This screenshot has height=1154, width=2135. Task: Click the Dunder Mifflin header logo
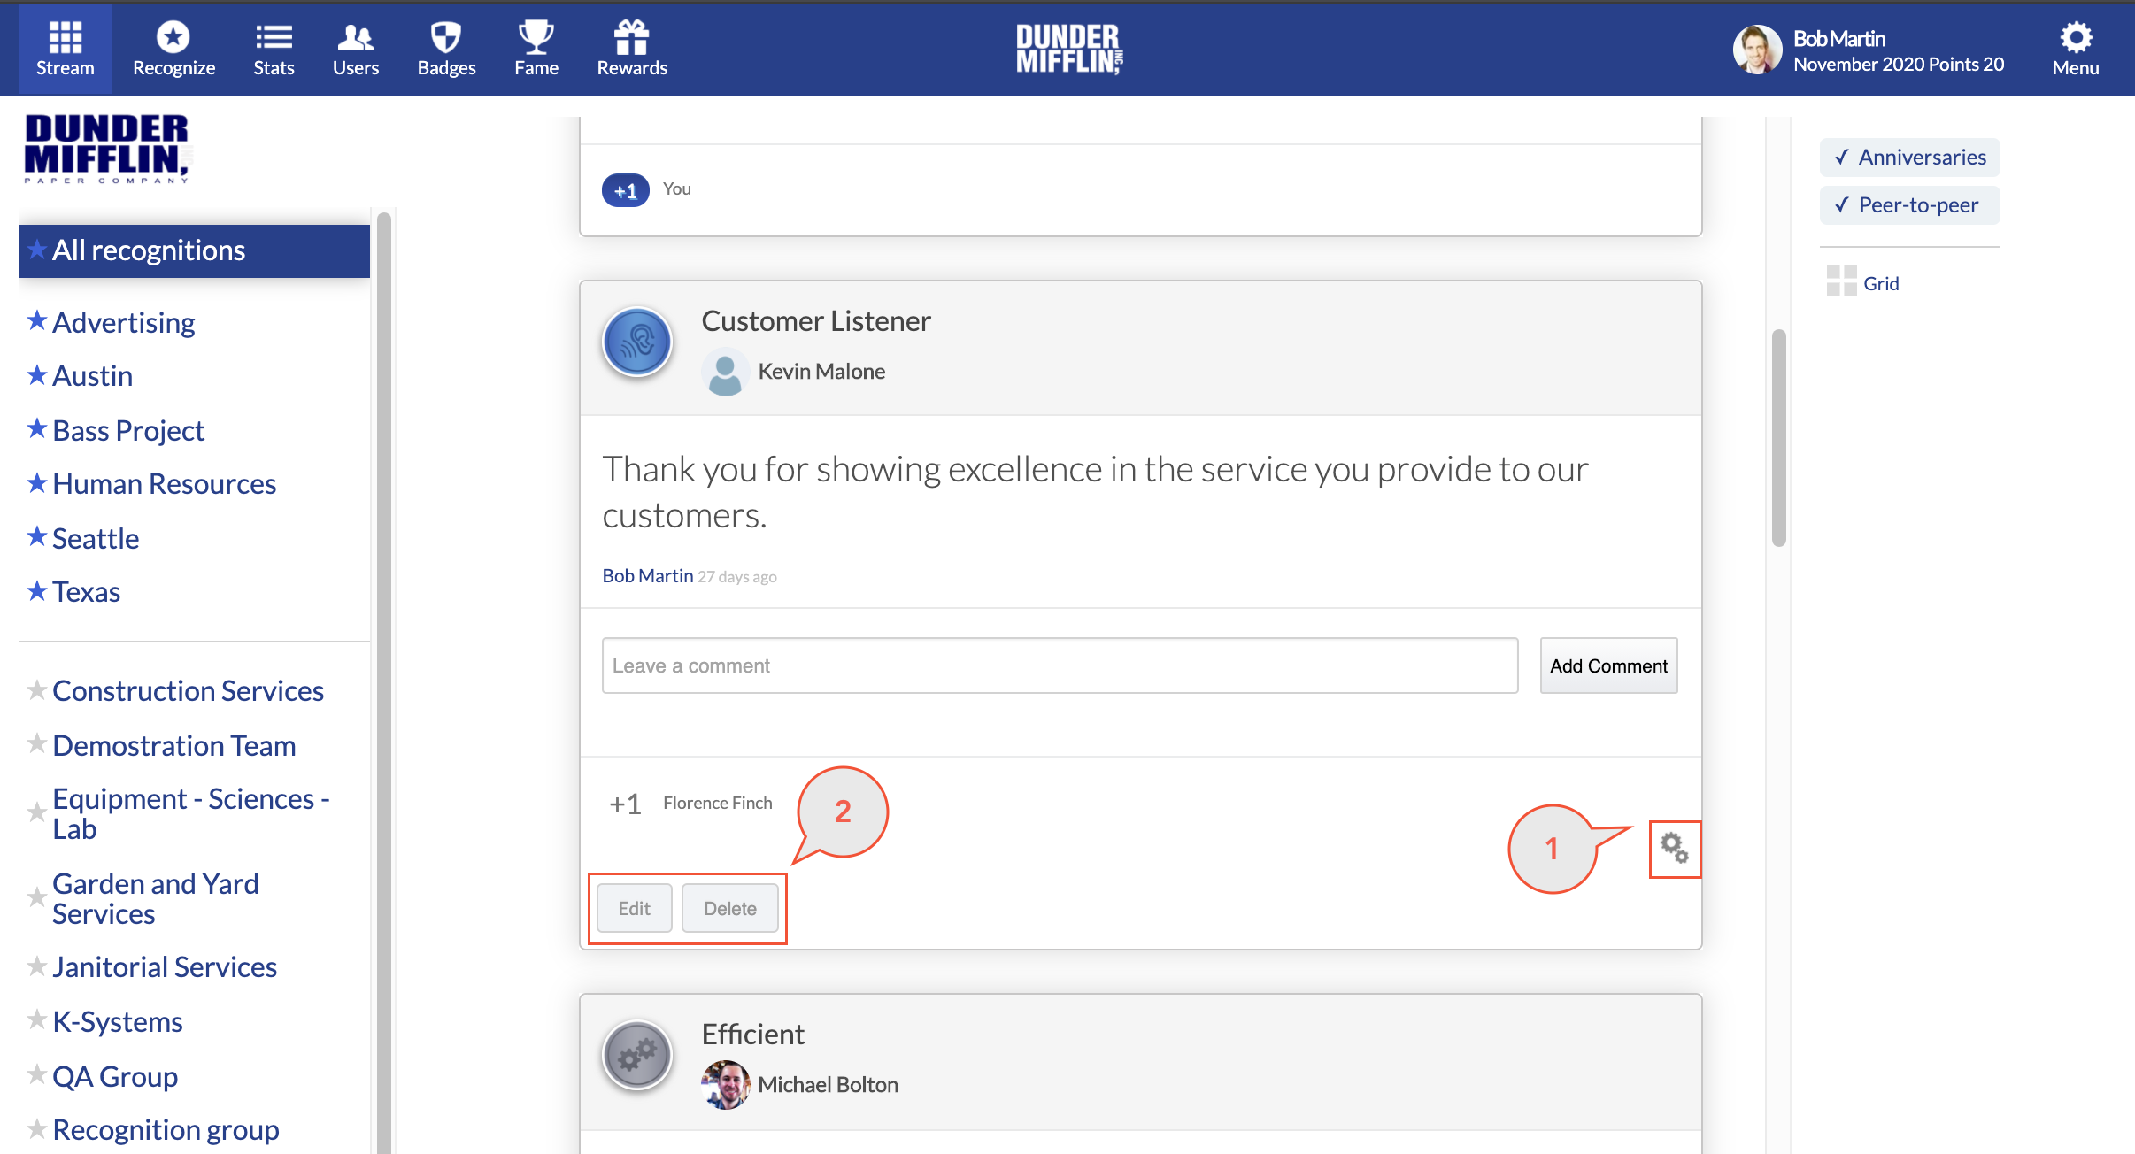click(x=1069, y=49)
